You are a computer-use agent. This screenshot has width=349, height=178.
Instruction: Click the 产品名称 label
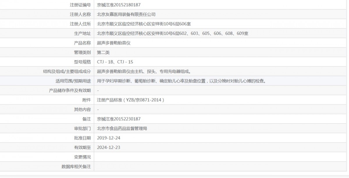[83, 43]
